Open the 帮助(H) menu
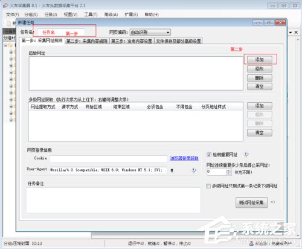 152,15
